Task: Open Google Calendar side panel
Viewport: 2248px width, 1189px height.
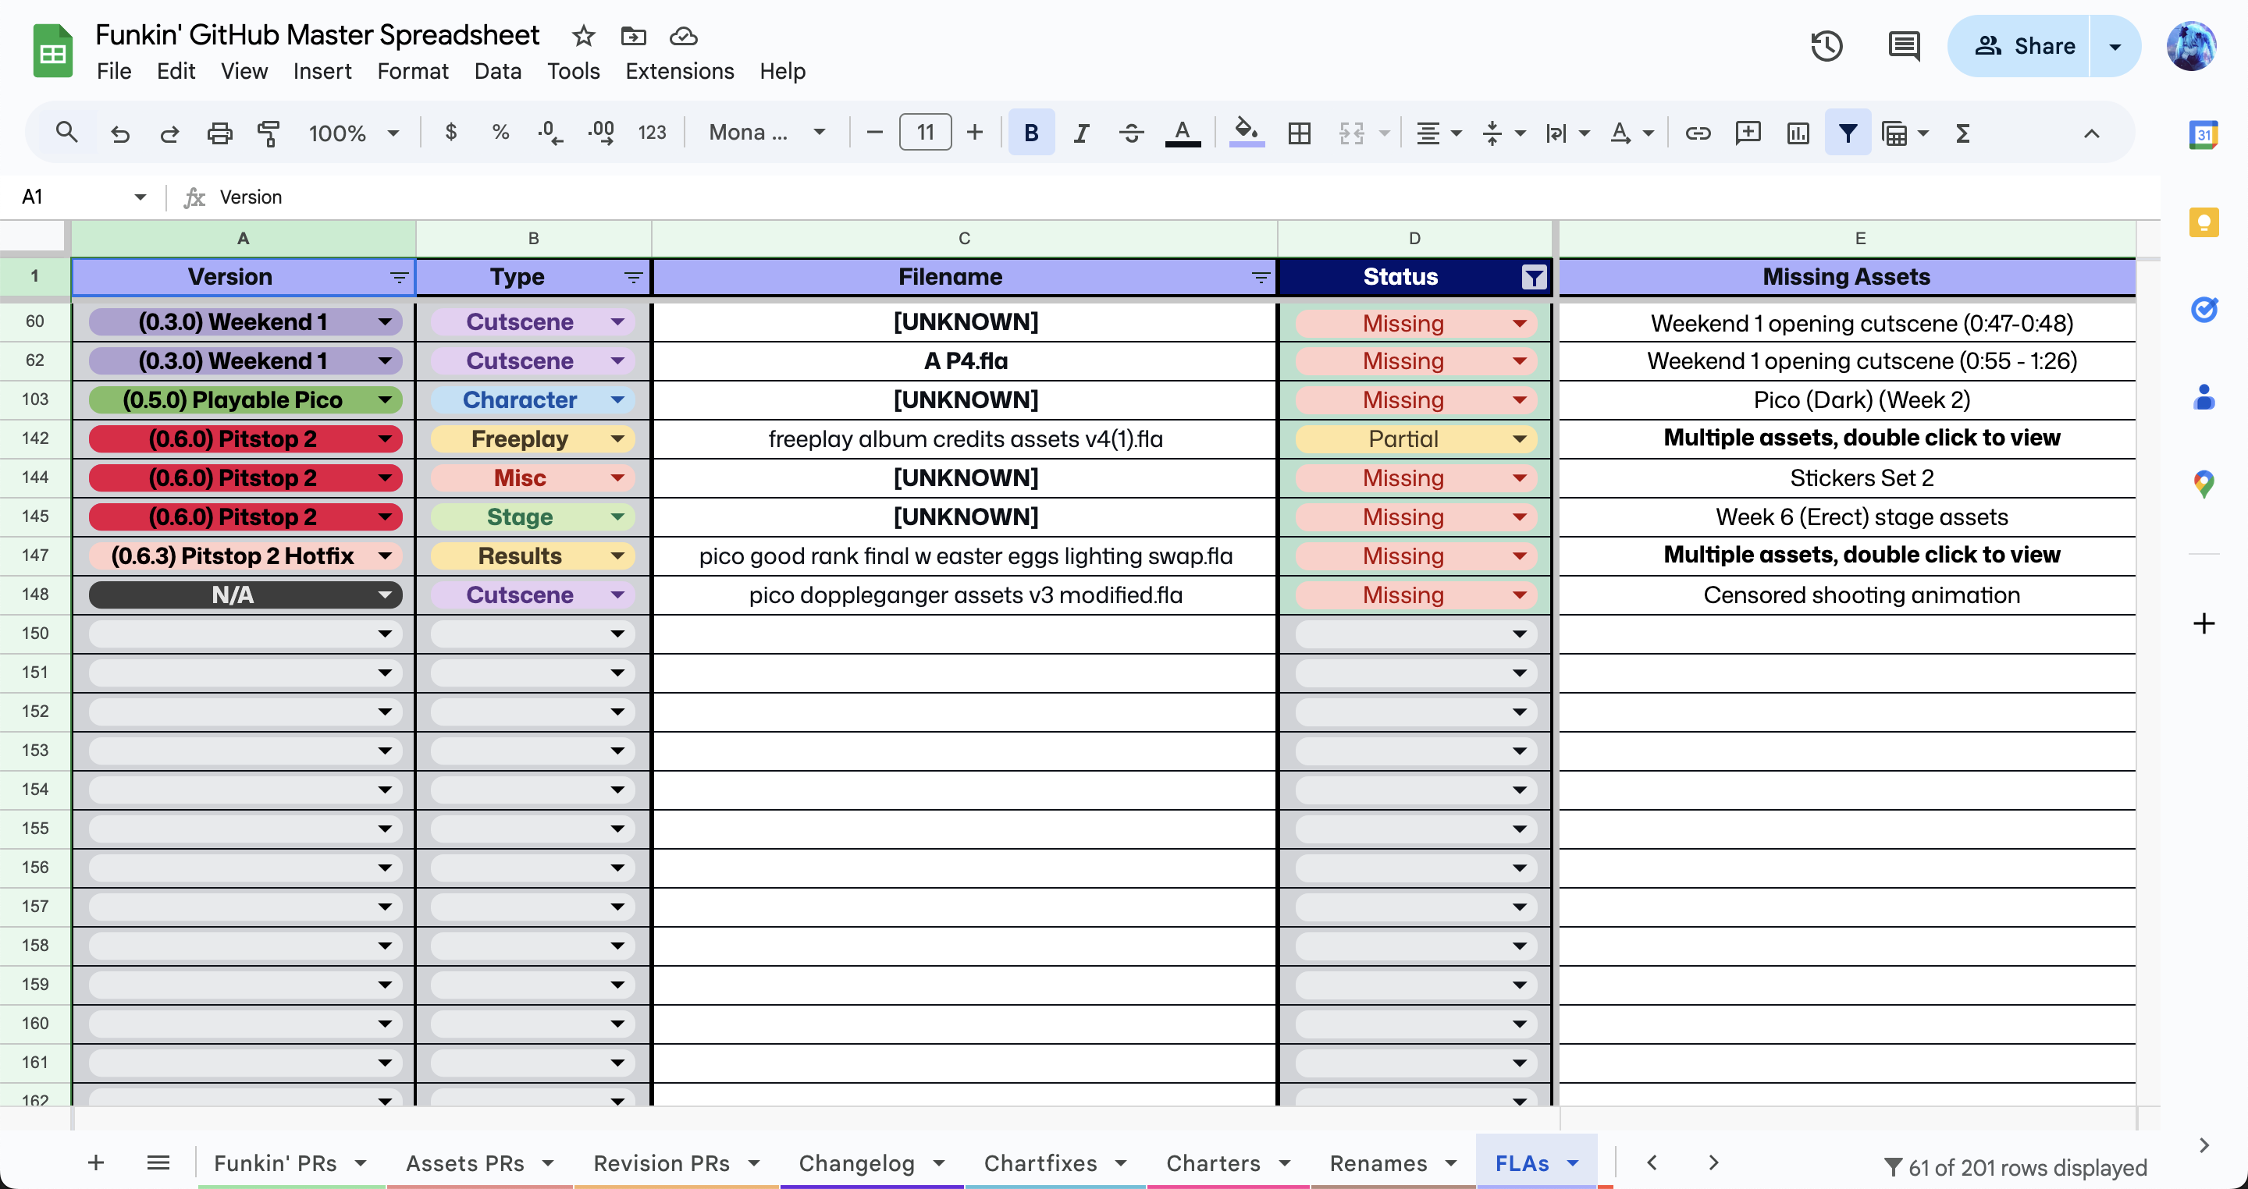Action: (x=2204, y=134)
